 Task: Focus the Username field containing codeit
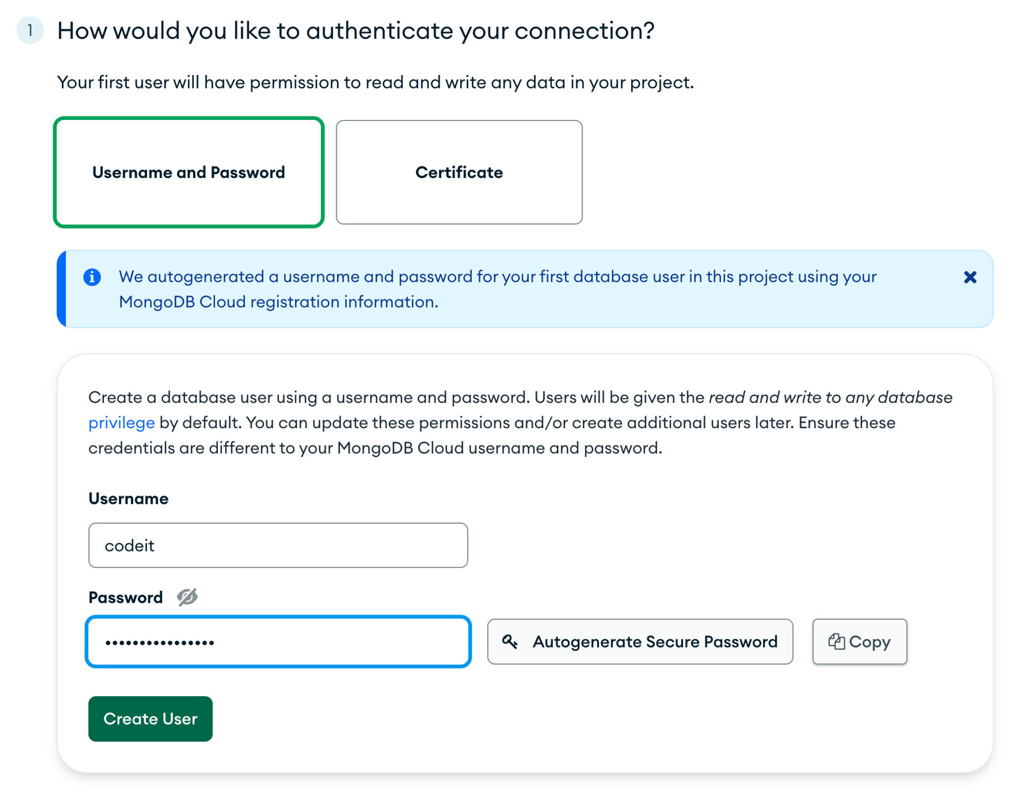pyautogui.click(x=278, y=545)
